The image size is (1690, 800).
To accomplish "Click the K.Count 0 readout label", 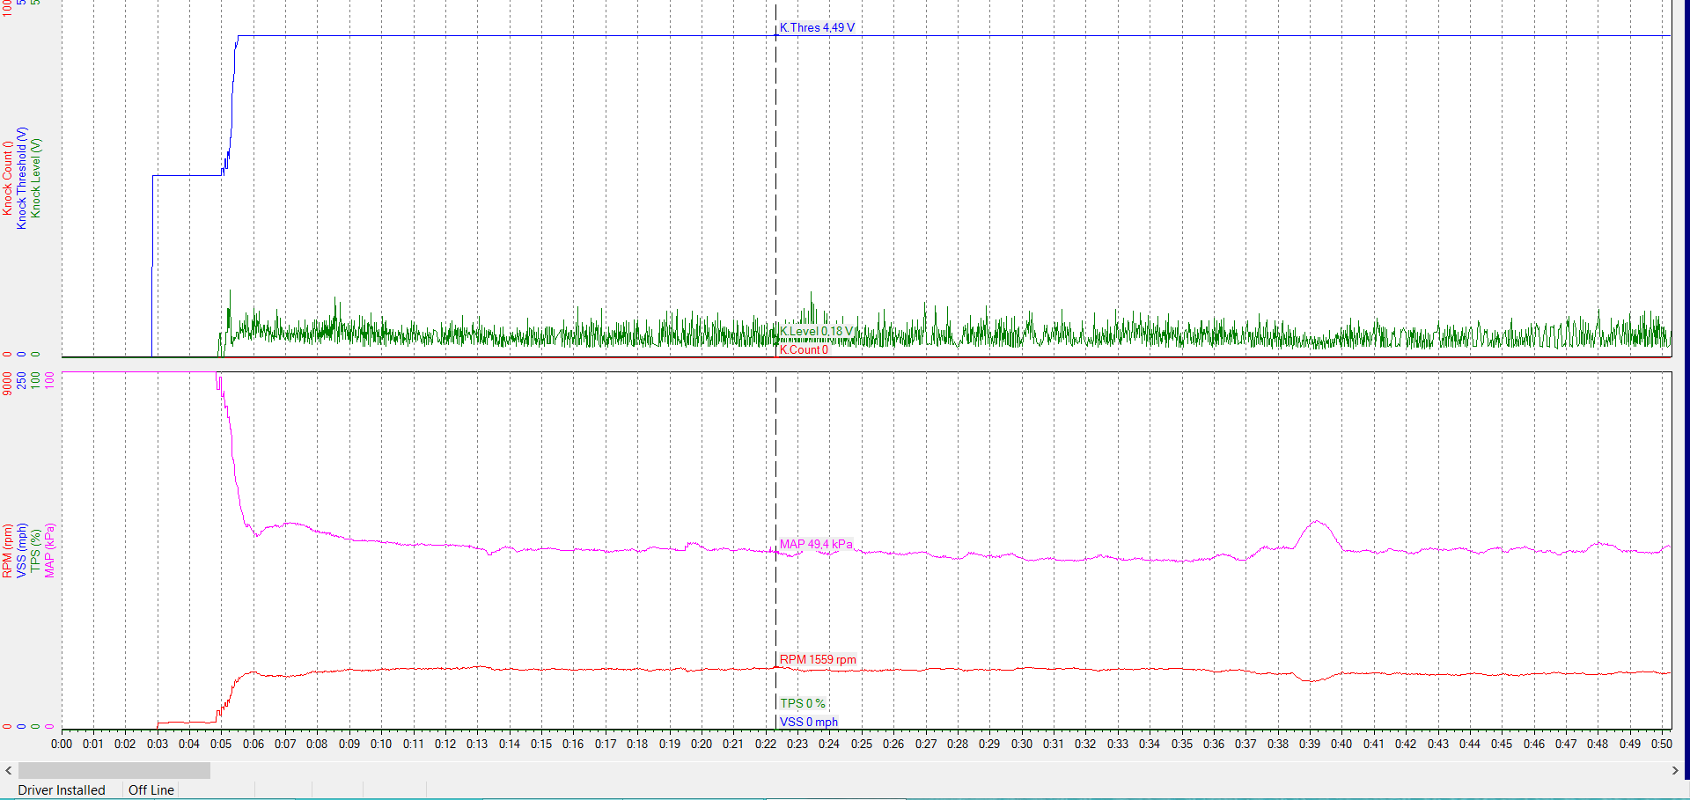I will point(804,349).
